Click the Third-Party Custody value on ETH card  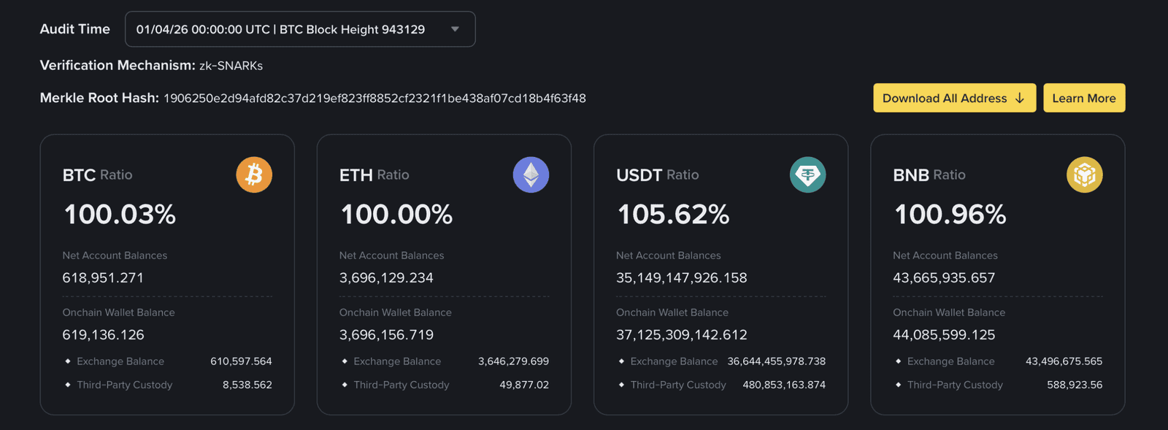pos(524,385)
